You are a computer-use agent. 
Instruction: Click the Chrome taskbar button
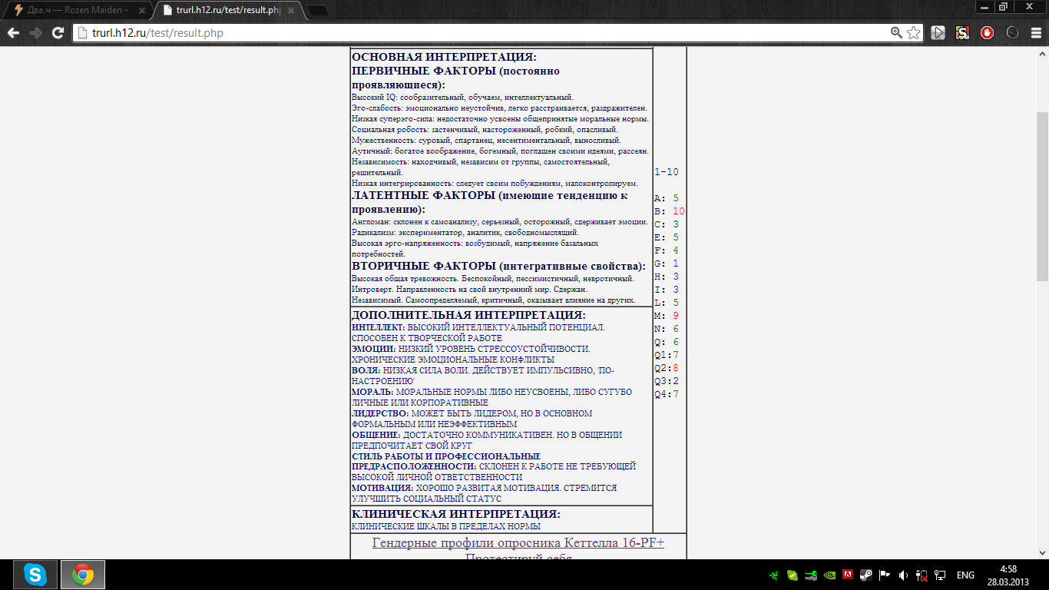[x=83, y=575]
